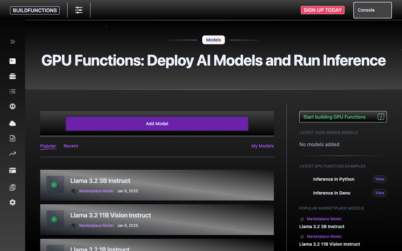
Task: Click Marketplace Model tag above sidebar Llama 3.2 11B Vision
Action: pyautogui.click(x=324, y=237)
